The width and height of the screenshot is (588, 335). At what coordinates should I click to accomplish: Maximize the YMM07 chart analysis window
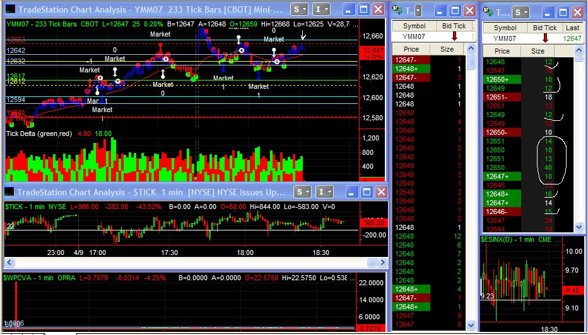(363, 9)
